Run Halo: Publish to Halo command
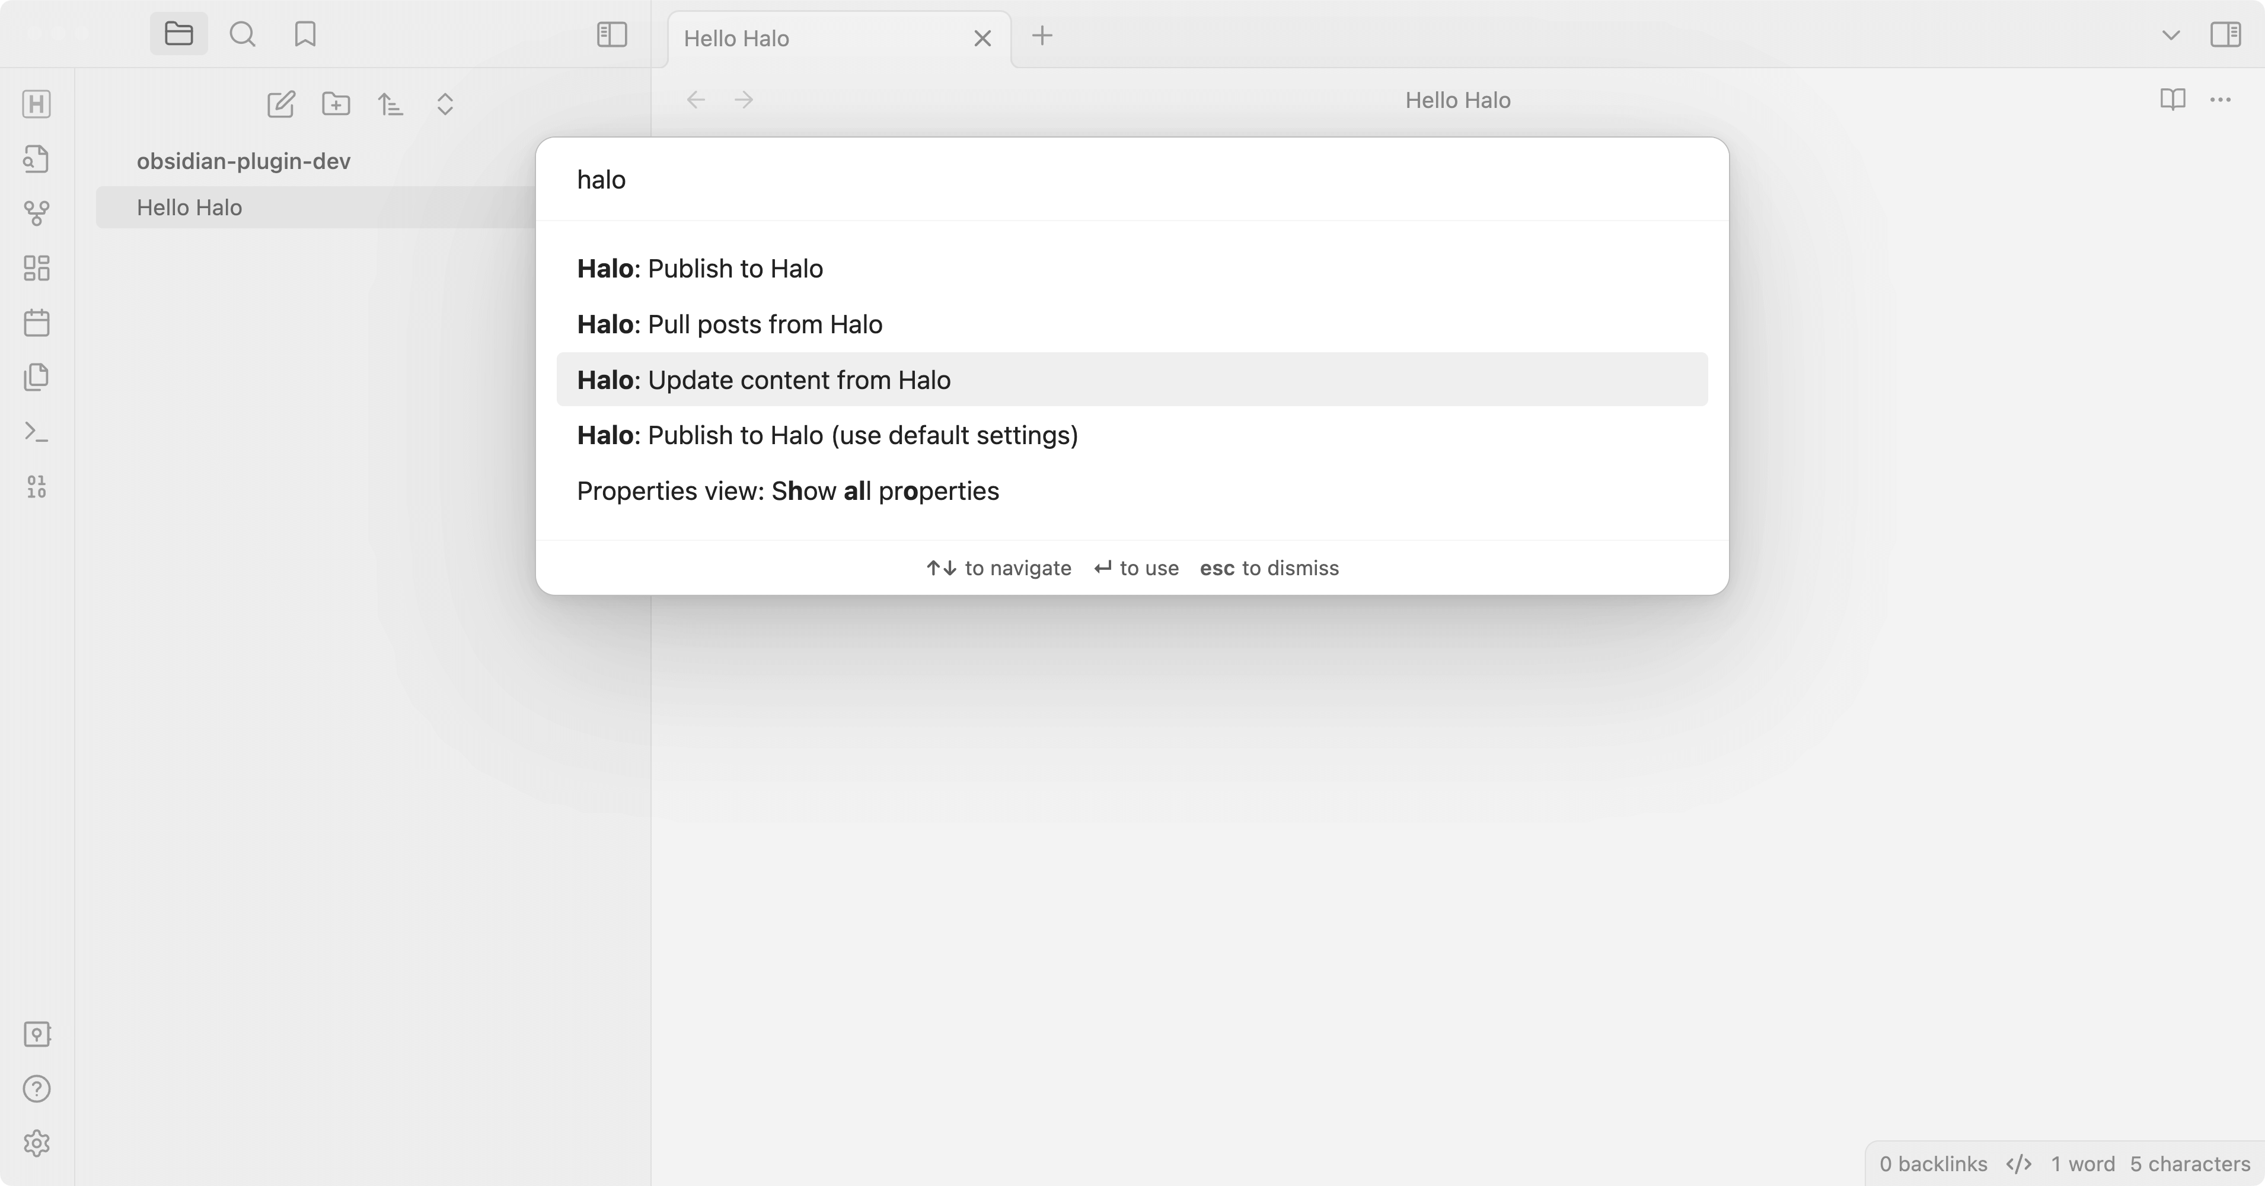2265x1186 pixels. (699, 269)
